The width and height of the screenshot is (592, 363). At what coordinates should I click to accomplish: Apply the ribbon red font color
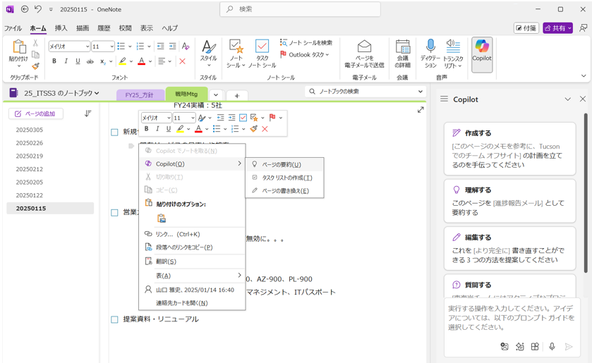(x=142, y=61)
